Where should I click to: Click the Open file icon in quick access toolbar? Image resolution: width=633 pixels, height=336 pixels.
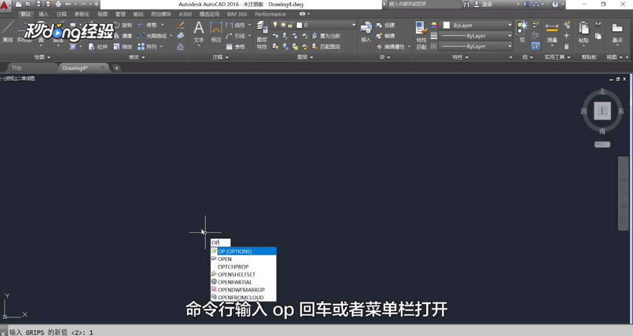(29, 4)
